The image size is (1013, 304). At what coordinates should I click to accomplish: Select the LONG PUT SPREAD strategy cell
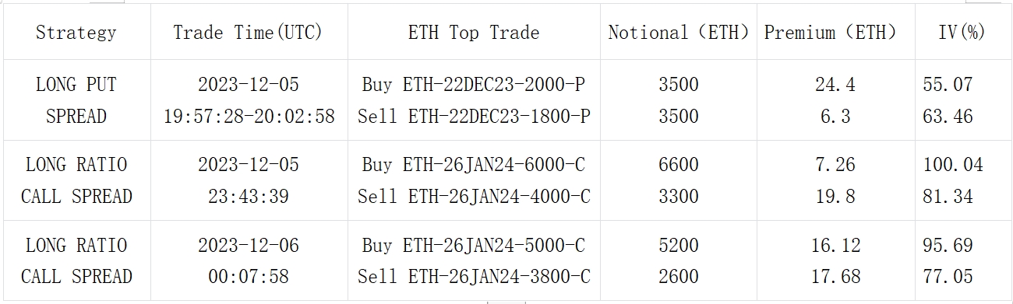pos(76,100)
